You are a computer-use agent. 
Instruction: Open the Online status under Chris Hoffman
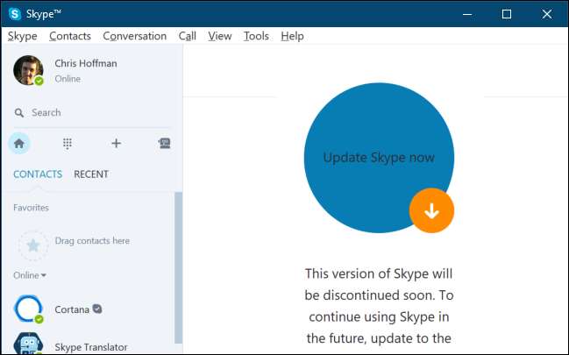(68, 79)
